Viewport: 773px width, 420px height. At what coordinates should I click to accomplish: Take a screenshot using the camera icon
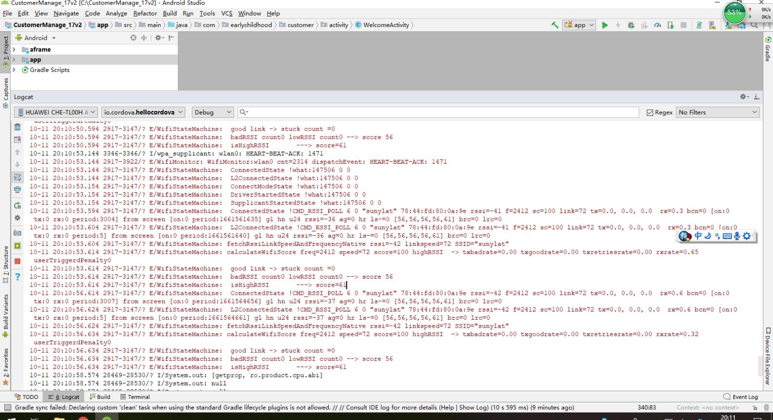click(18, 233)
